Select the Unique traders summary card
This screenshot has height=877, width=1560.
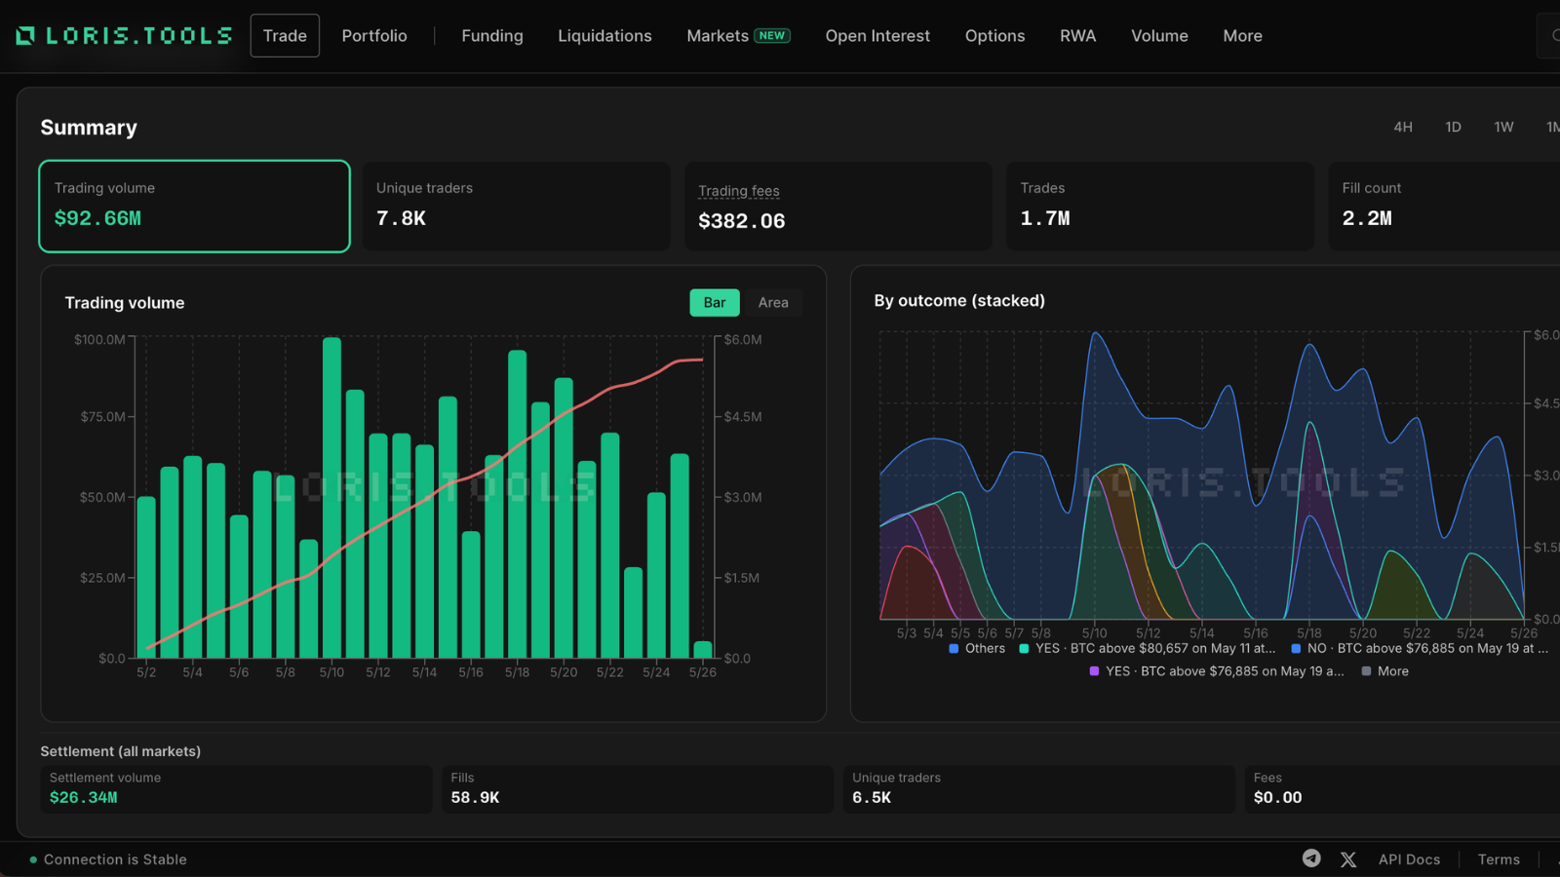point(516,207)
